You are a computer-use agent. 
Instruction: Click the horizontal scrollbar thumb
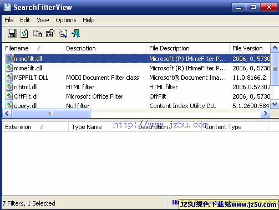coord(51,113)
